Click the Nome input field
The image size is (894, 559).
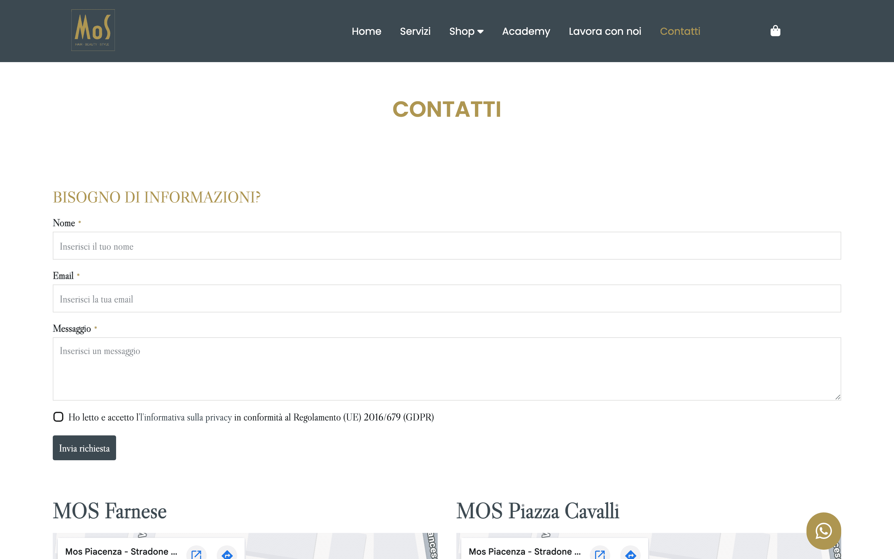(446, 245)
